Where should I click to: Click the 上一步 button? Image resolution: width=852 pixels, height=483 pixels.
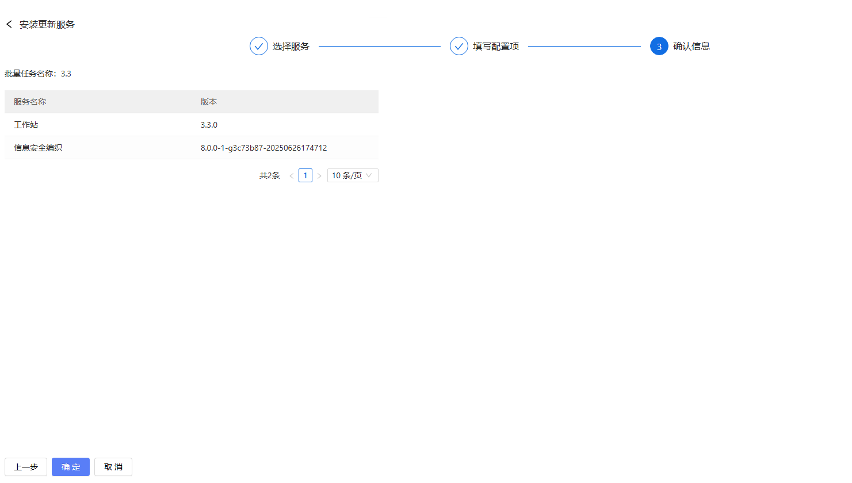coord(26,467)
